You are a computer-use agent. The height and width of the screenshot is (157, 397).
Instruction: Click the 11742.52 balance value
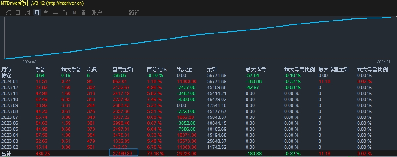(217, 147)
